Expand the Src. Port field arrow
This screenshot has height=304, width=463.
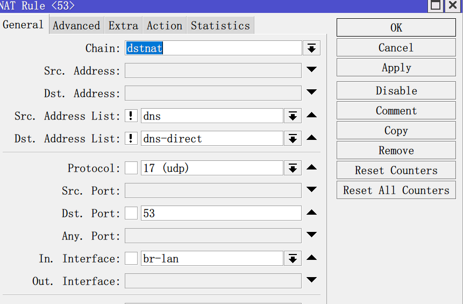[x=311, y=190]
